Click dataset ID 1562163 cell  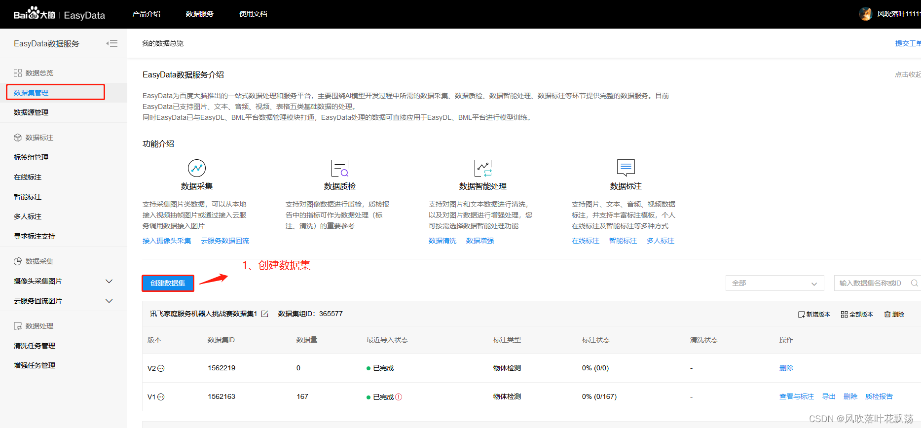coord(221,396)
